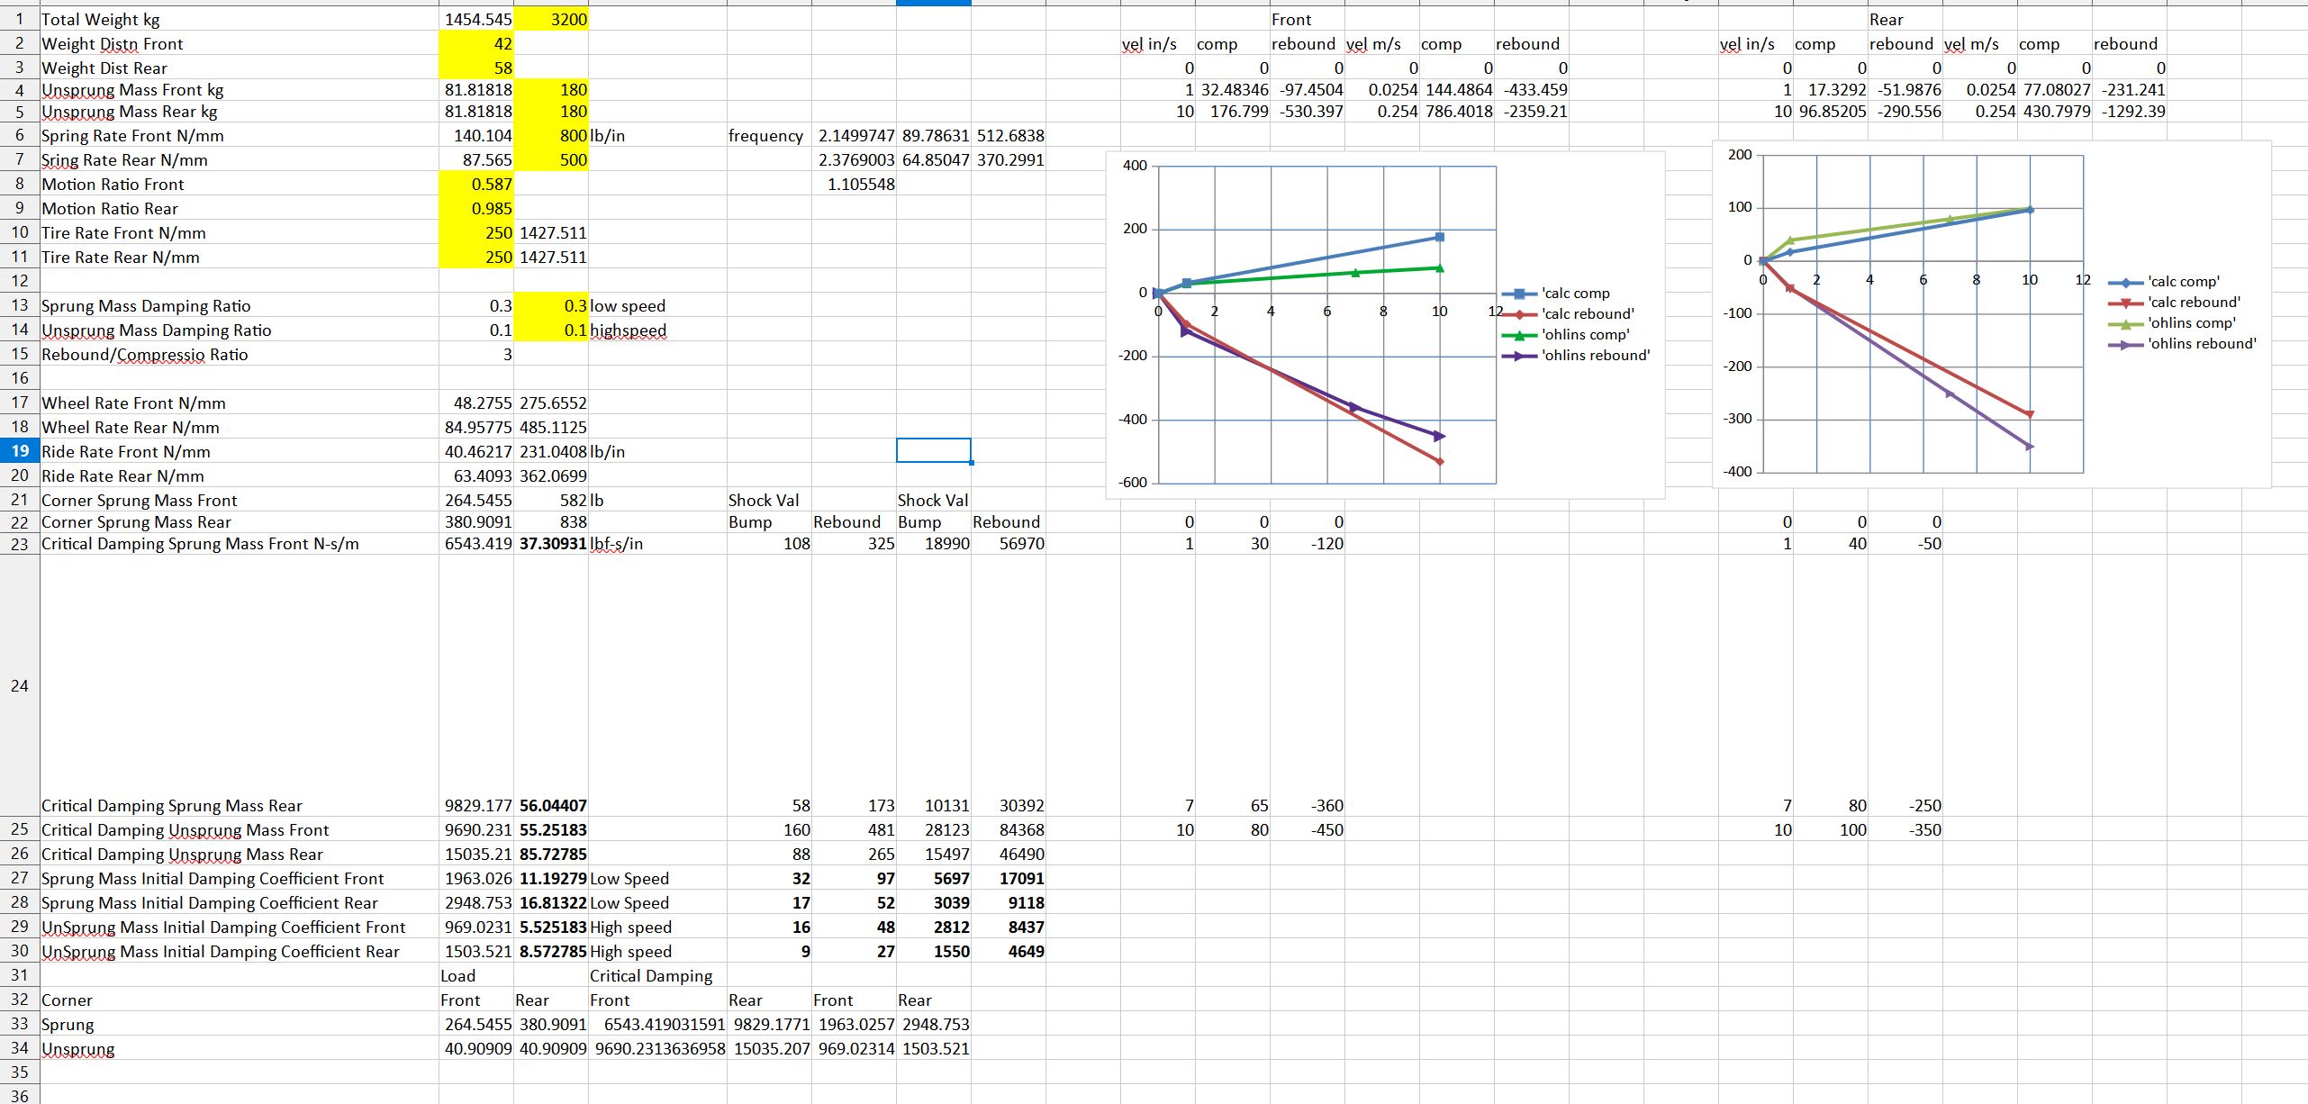The height and width of the screenshot is (1104, 2308).
Task: Select the row 19 header
Action: 20,451
